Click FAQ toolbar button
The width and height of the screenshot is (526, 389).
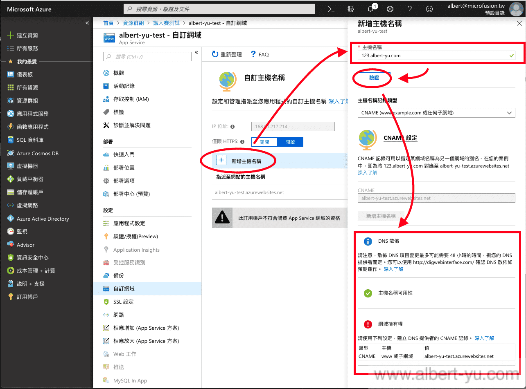pos(260,54)
